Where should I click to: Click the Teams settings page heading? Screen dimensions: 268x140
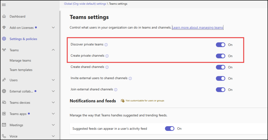[89, 17]
